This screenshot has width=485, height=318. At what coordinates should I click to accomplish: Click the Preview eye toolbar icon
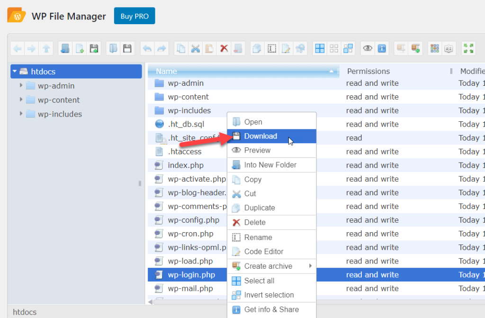coord(368,49)
